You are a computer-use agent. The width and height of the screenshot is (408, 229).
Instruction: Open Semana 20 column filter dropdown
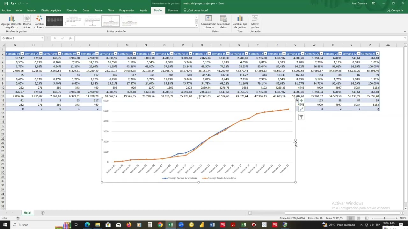point(321,54)
